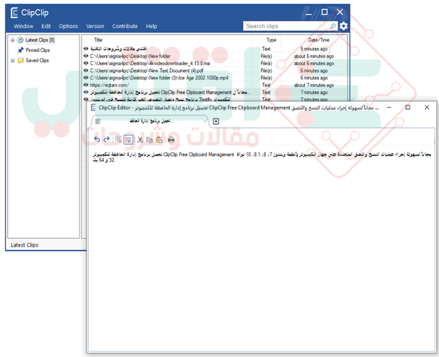The width and height of the screenshot is (439, 357).
Task: Add a new editor tab with plus icon
Action: (x=216, y=121)
